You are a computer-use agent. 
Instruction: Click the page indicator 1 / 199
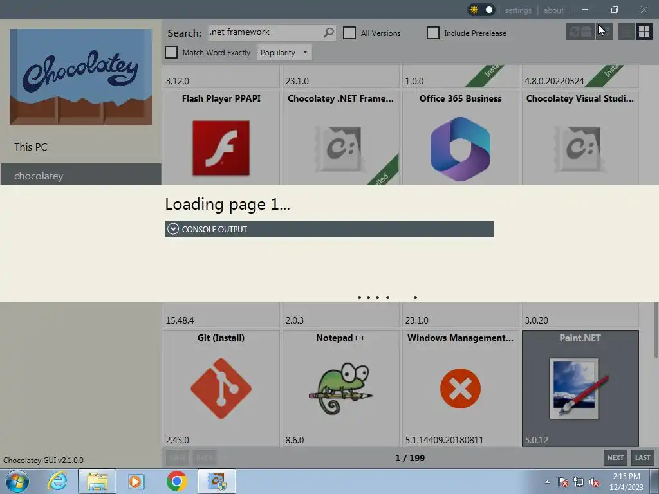410,458
